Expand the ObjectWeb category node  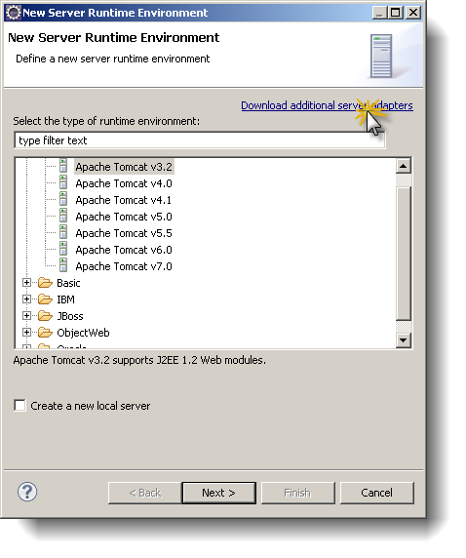(x=26, y=333)
